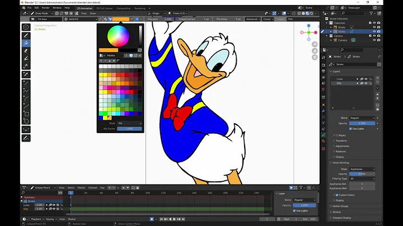
Task: Toggle Custom Colors checkbox
Action: (x=337, y=195)
